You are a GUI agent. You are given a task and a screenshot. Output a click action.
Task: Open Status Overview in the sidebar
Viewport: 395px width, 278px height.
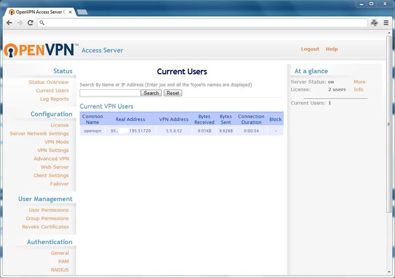pos(48,82)
